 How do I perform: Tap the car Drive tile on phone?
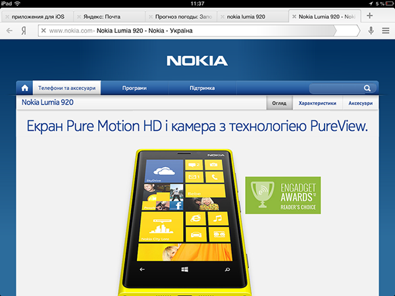196,234
